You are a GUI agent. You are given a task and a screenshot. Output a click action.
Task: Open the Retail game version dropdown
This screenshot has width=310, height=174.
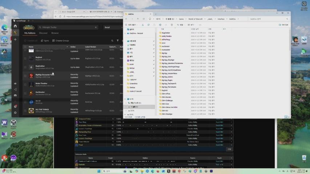click(113, 28)
